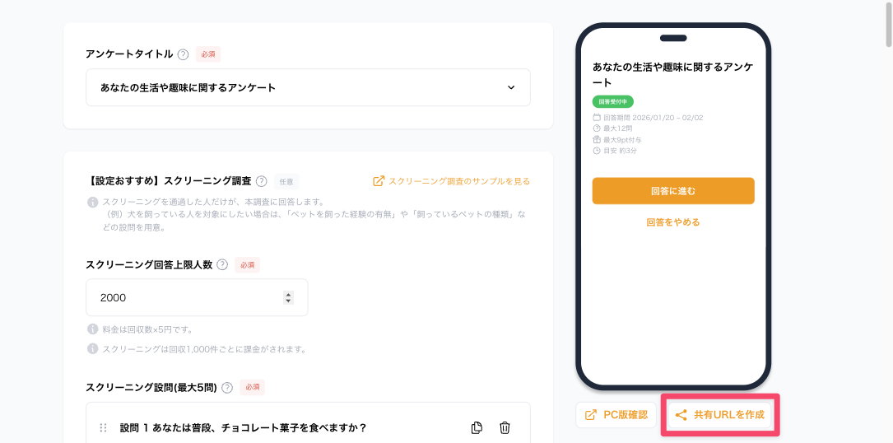Click info icon before スクリーニングは回収1,000件ごと
The height and width of the screenshot is (443, 893).
point(92,348)
